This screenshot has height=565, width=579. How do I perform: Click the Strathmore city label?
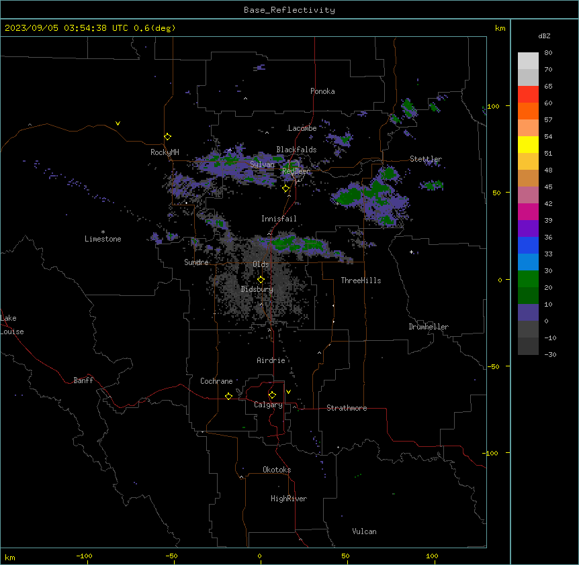point(347,408)
